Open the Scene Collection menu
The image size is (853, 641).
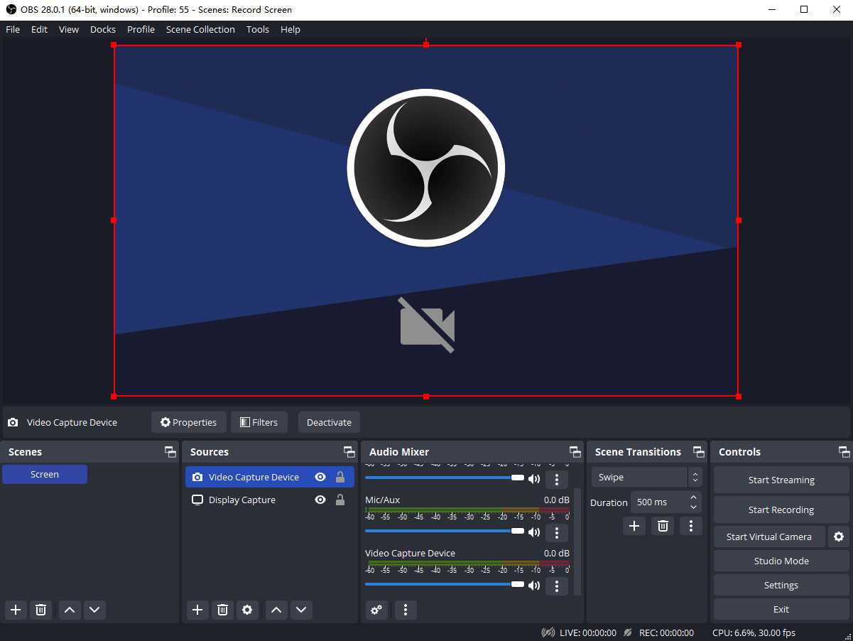click(200, 29)
